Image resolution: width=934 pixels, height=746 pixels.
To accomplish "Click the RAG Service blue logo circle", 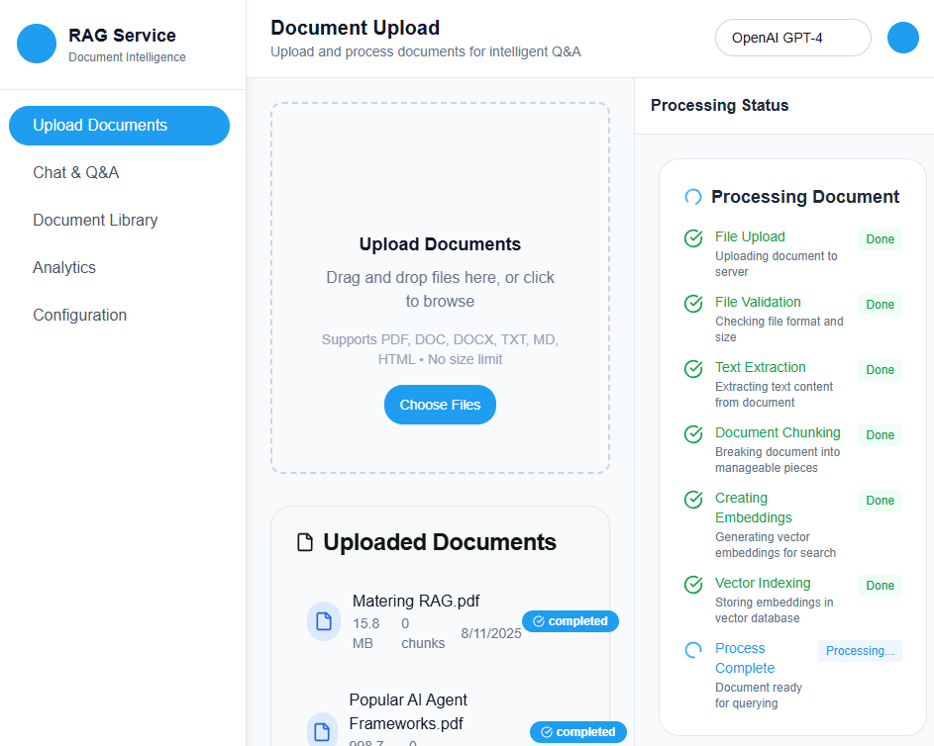I will (37, 44).
